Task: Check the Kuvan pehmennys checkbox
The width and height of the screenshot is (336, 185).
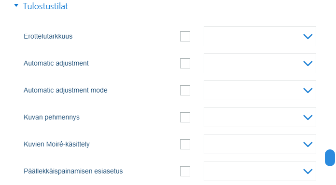Action: (x=185, y=117)
